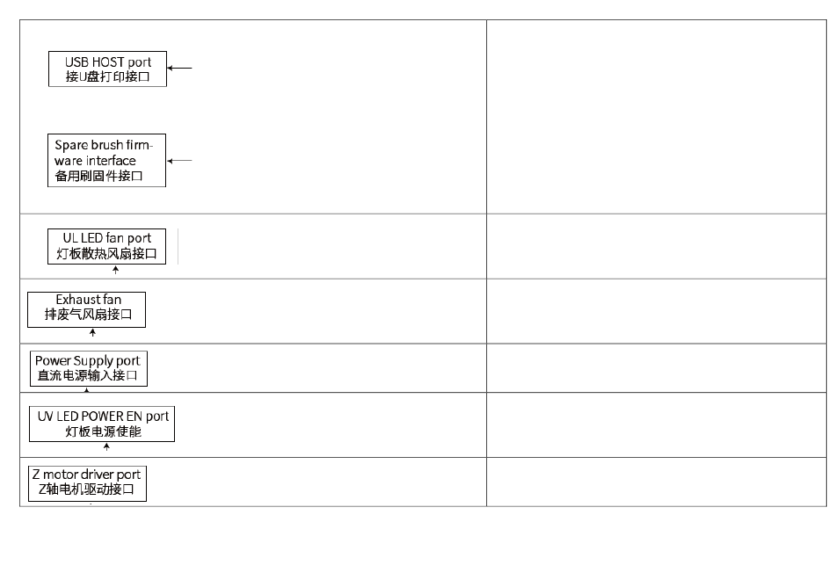Select the Spare brush firmware interface box
The image size is (835, 580).
[106, 160]
